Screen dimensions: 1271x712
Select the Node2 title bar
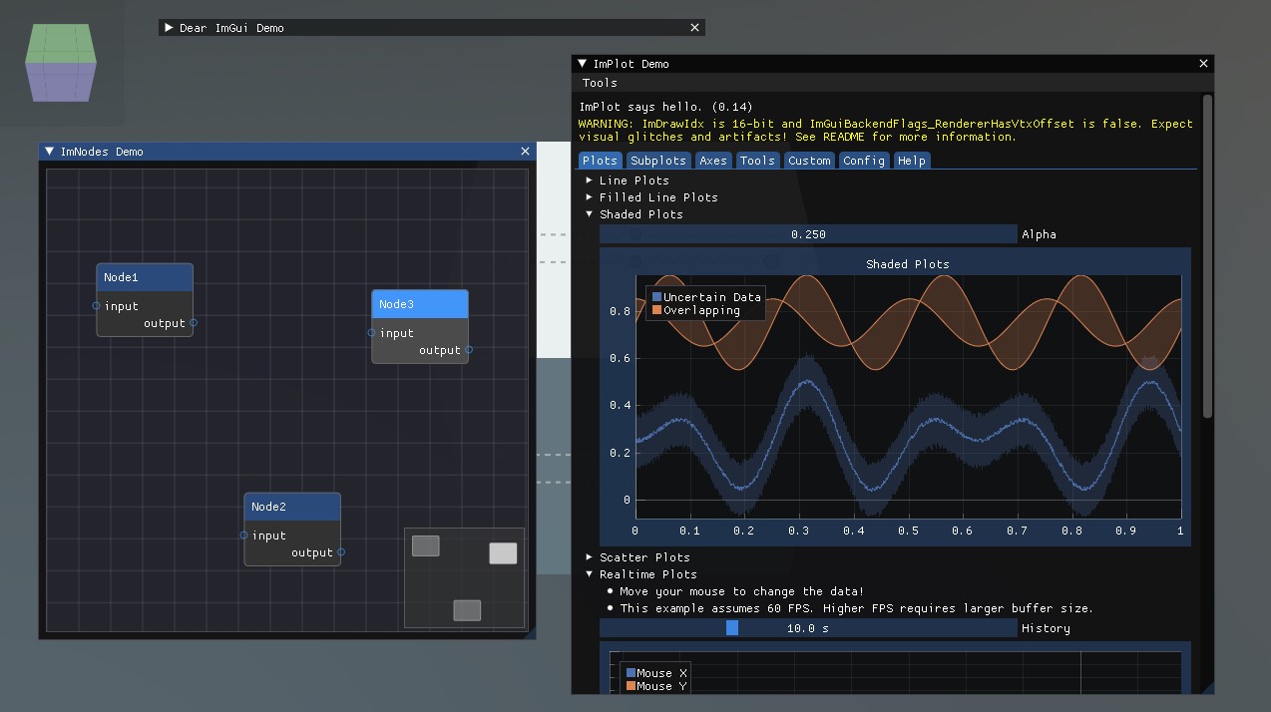pos(292,508)
